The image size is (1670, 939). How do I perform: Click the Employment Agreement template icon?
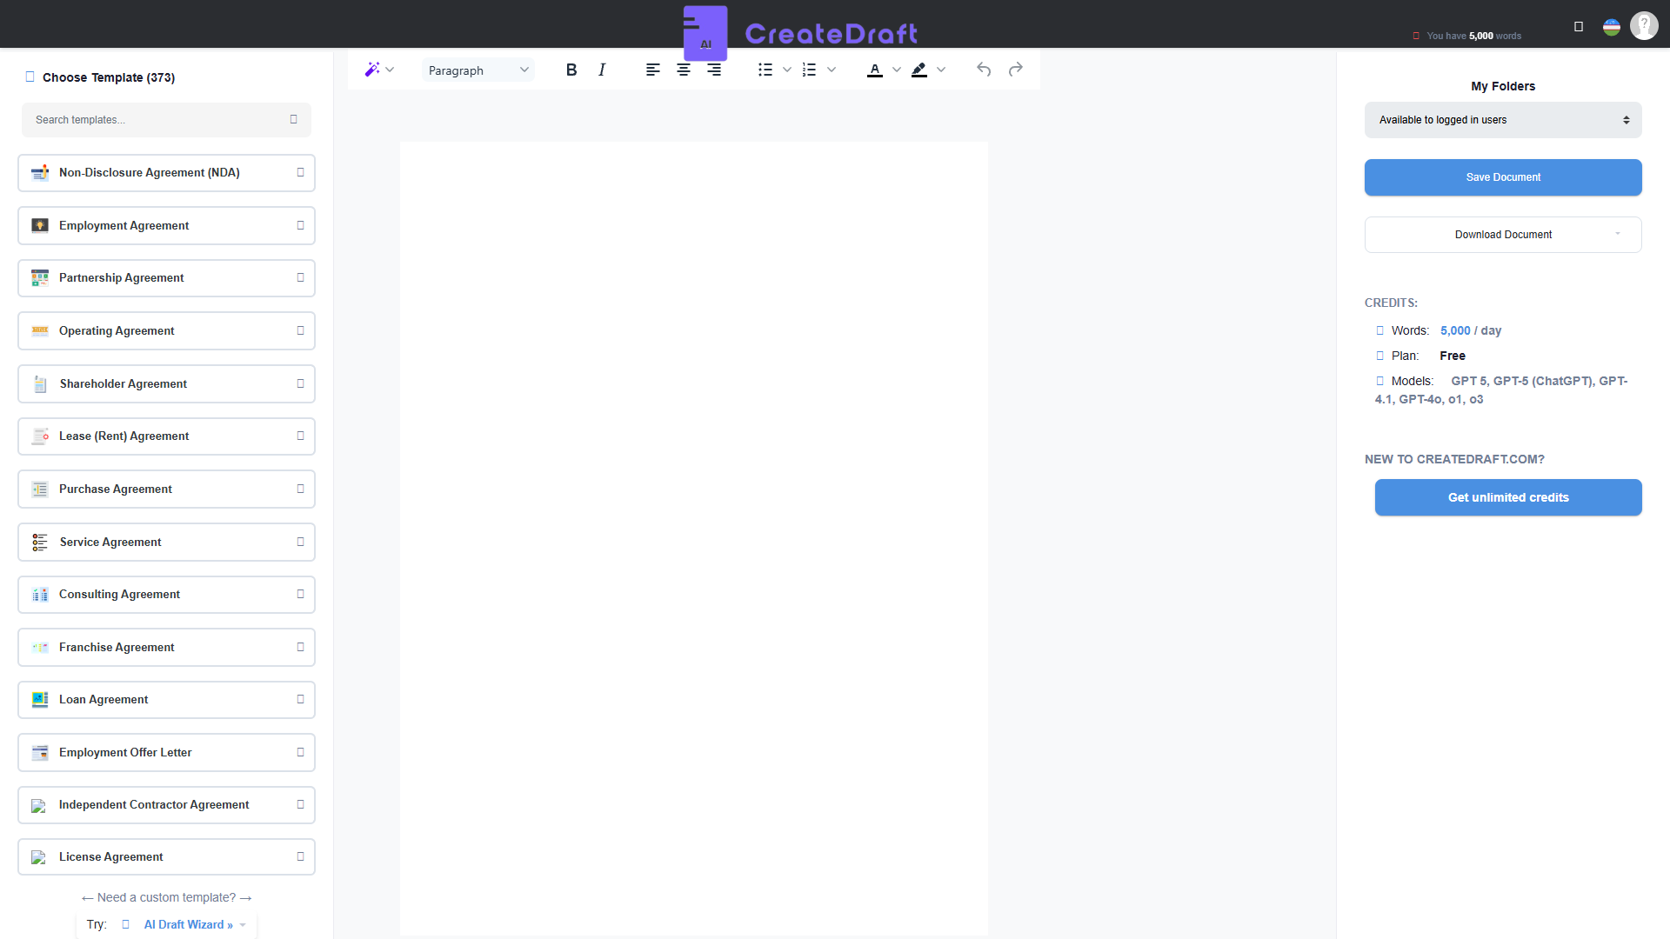40,226
